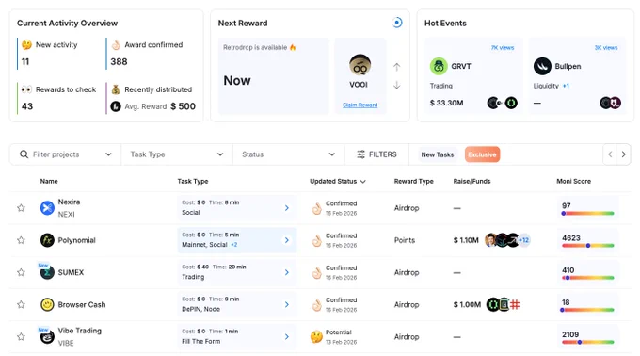This screenshot has height=356, width=640.
Task: Click the Task Type column header
Action: [193, 181]
